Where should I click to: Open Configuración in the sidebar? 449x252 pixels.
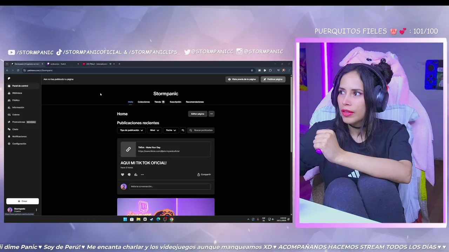tap(22, 143)
